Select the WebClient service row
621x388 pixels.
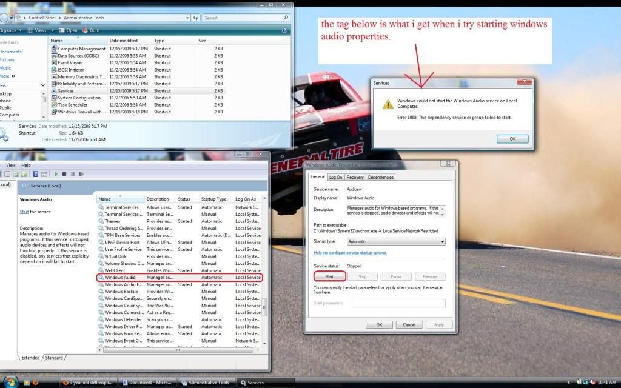point(180,270)
